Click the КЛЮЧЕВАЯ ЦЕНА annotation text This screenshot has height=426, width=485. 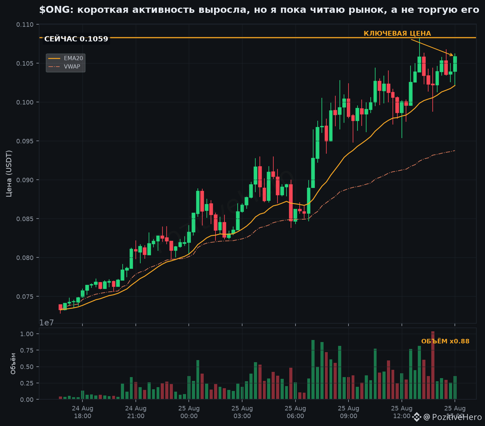pyautogui.click(x=397, y=34)
